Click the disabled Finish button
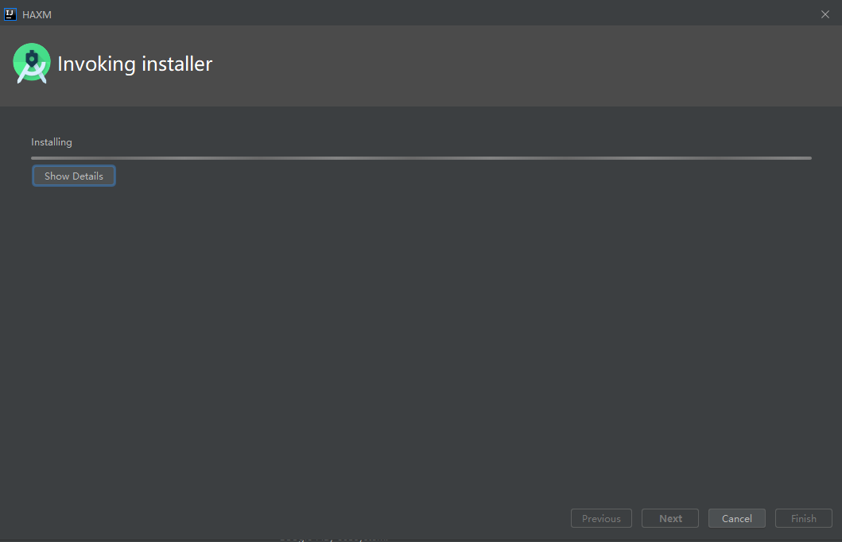Screen dimensions: 842x542 [803, 517]
